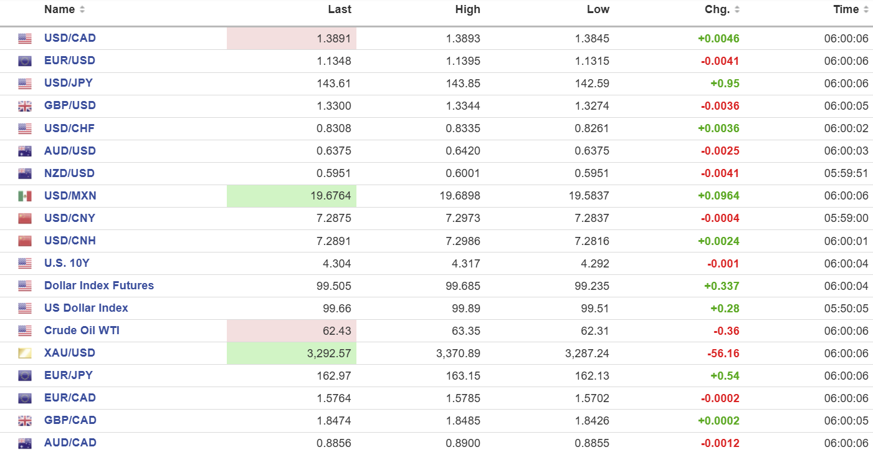Sort by the Time column sort arrows
Screen dimensions: 873x452
pyautogui.click(x=865, y=10)
